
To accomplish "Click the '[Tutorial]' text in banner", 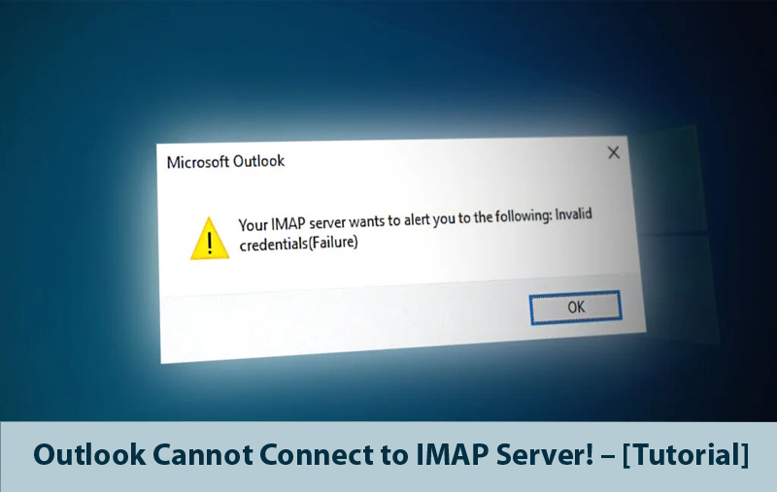I will pyautogui.click(x=686, y=455).
